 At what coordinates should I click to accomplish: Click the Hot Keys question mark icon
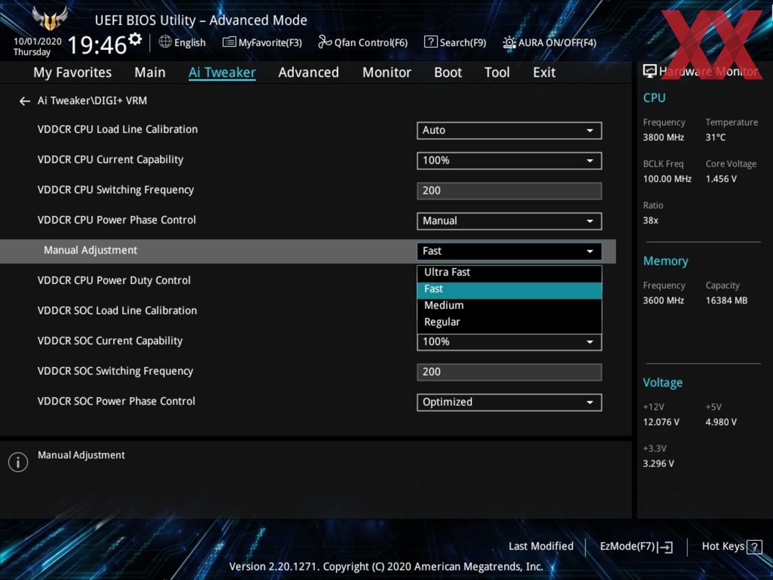[x=754, y=547]
